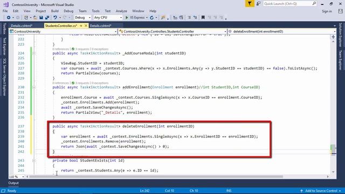
Task: Click the horizontal scrollbar of the editor
Action: coord(156,177)
